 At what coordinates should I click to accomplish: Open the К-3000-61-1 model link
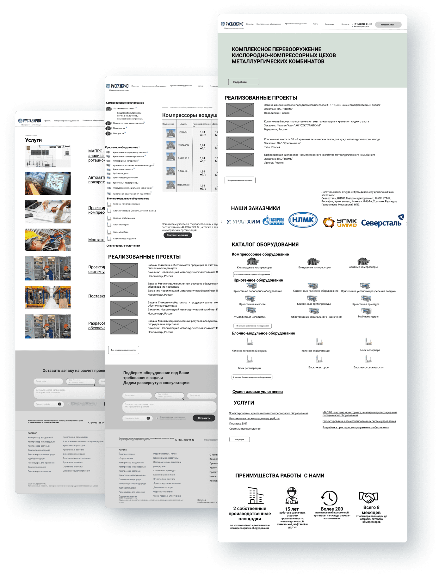coord(183,158)
